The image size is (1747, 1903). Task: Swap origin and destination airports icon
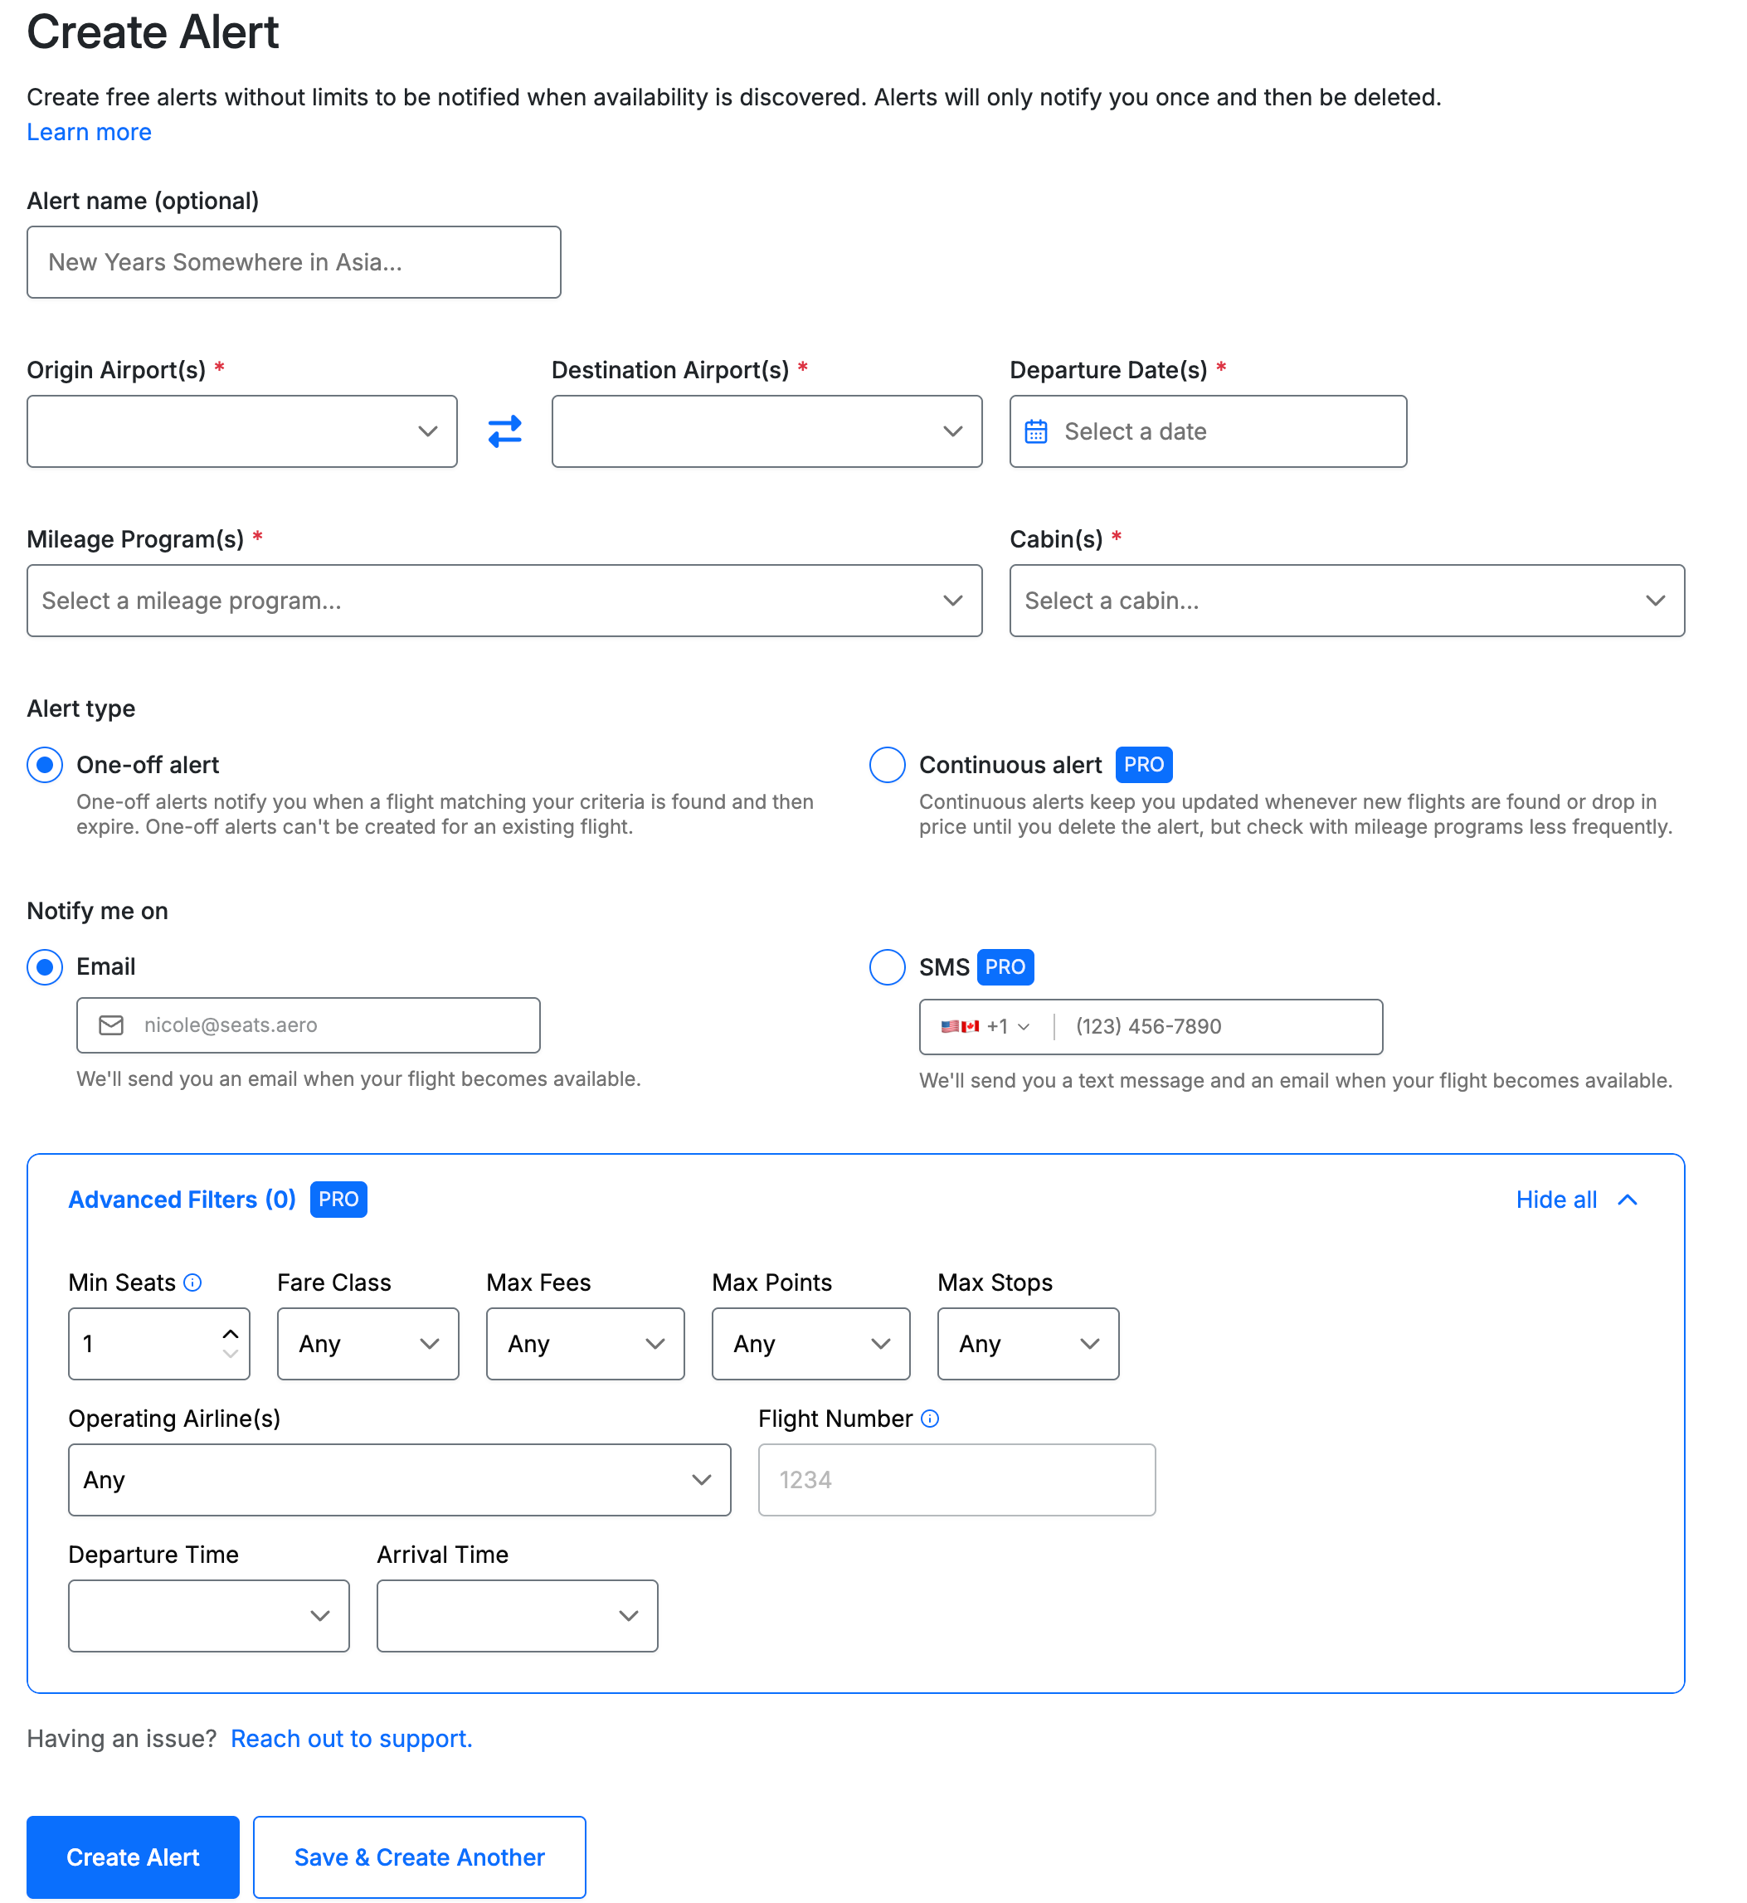point(505,431)
